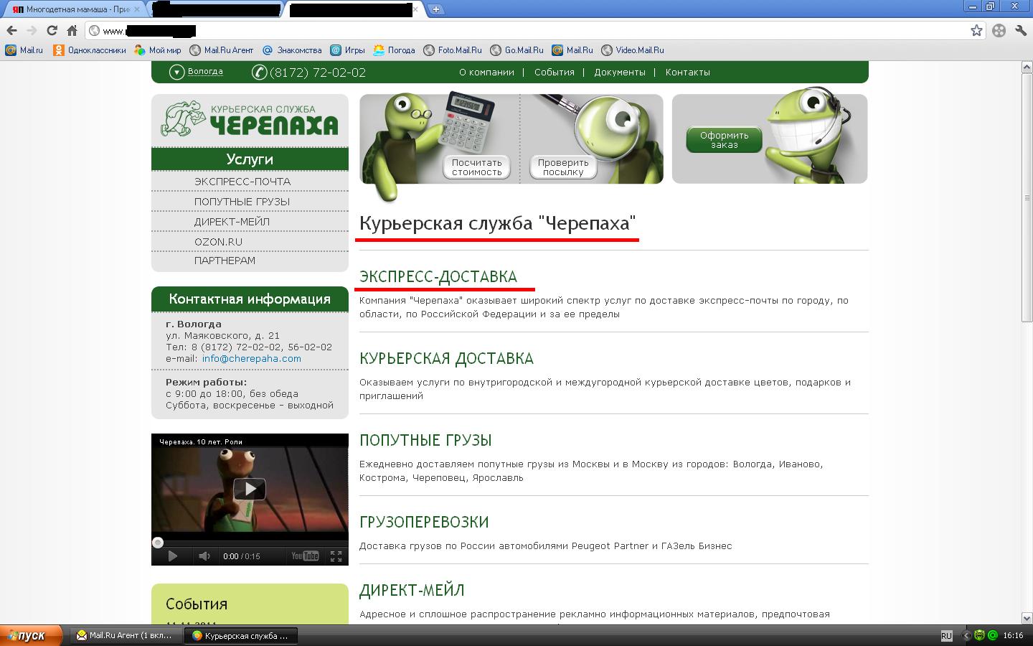Toggle fullscreen on the video player
This screenshot has height=646, width=1033.
(x=336, y=556)
